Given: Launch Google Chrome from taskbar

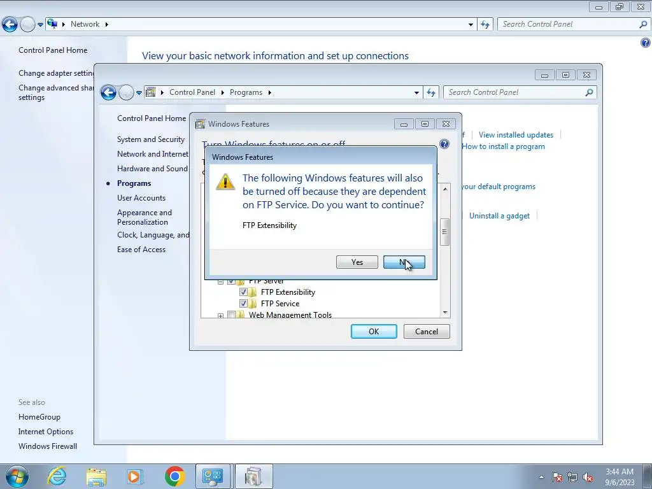Looking at the screenshot, I should pyautogui.click(x=174, y=476).
